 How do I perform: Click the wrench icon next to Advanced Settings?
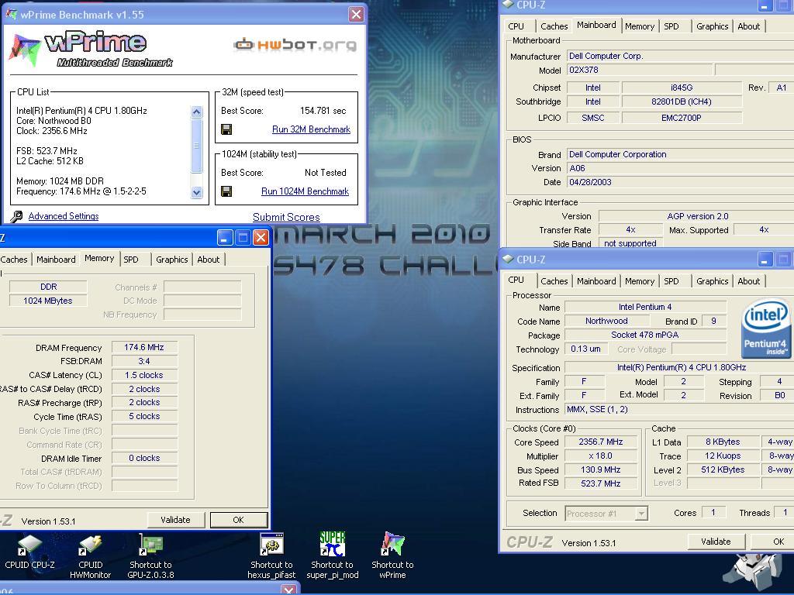tap(16, 217)
